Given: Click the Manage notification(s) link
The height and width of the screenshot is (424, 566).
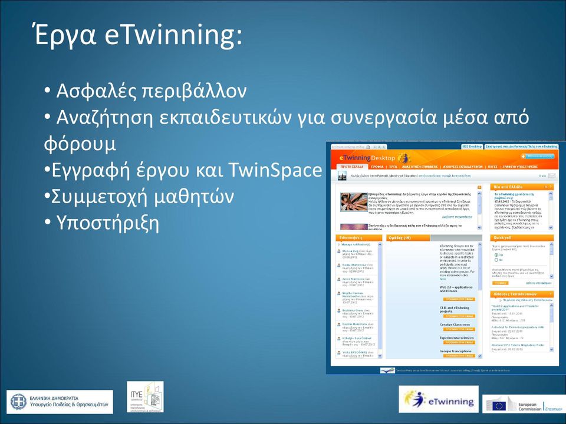Looking at the screenshot, I should coord(356,244).
